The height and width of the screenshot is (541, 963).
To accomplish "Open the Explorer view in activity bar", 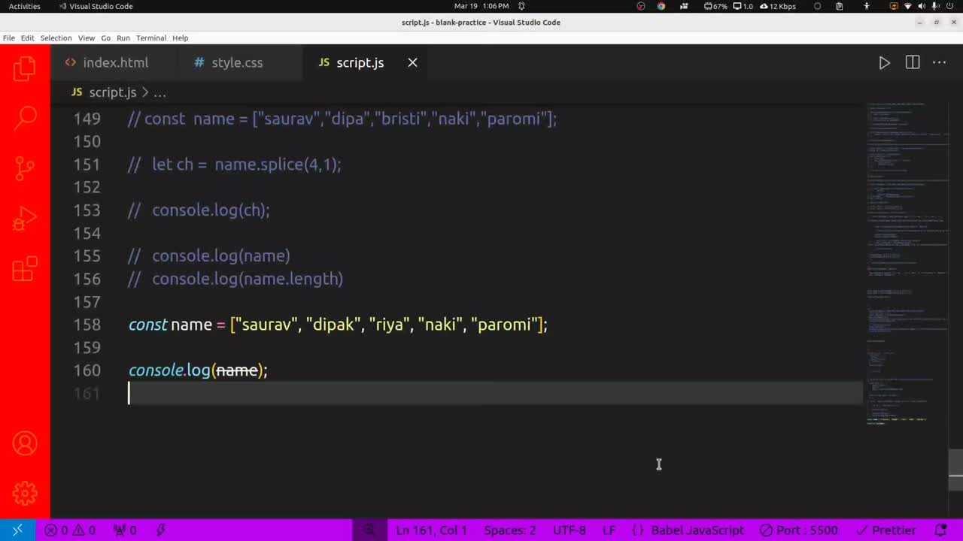I will pyautogui.click(x=25, y=69).
